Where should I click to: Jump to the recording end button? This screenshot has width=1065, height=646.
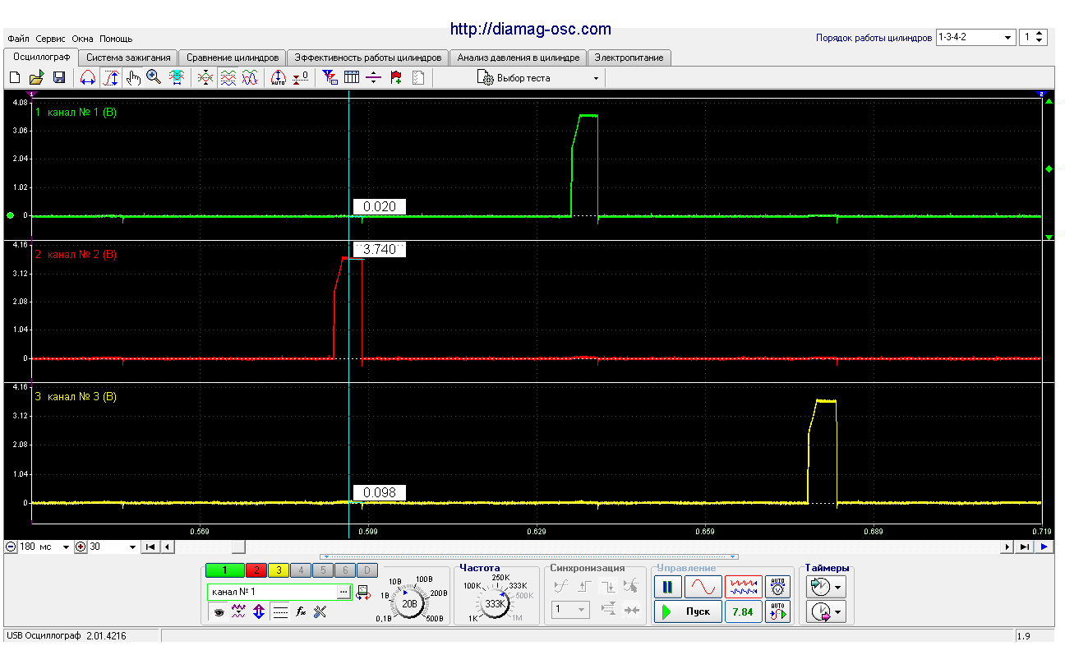pyautogui.click(x=1025, y=547)
